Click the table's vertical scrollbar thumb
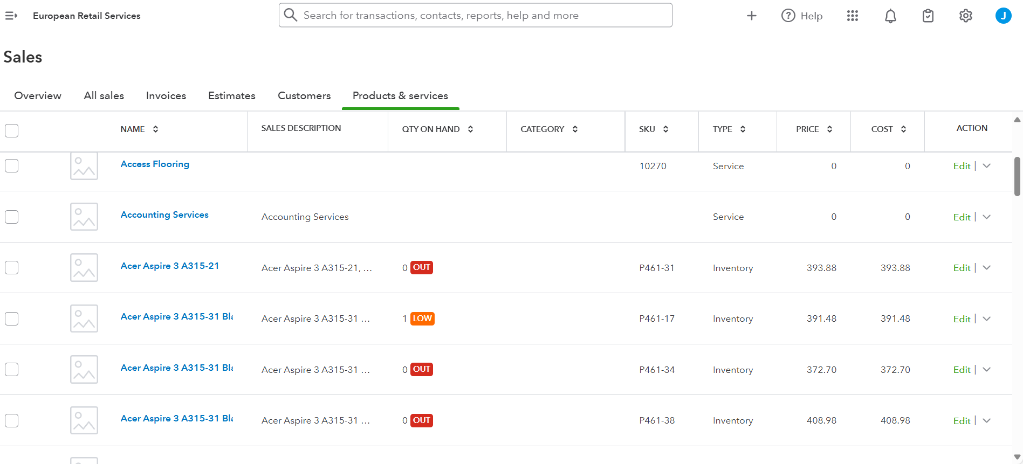 [x=1017, y=176]
